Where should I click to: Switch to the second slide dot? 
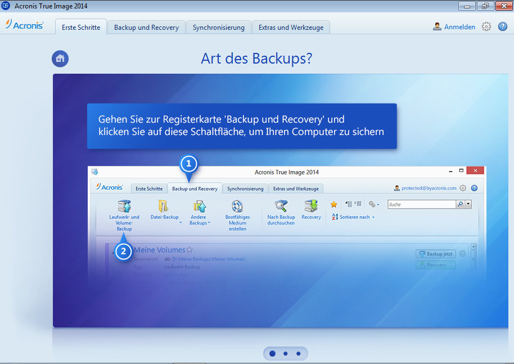286,353
